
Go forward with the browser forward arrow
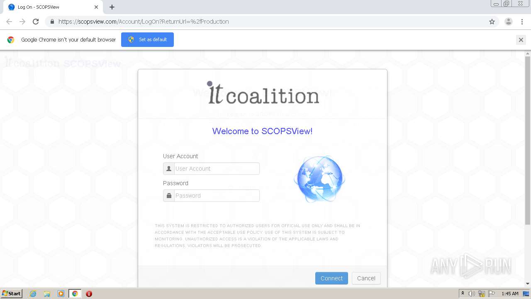pos(22,22)
